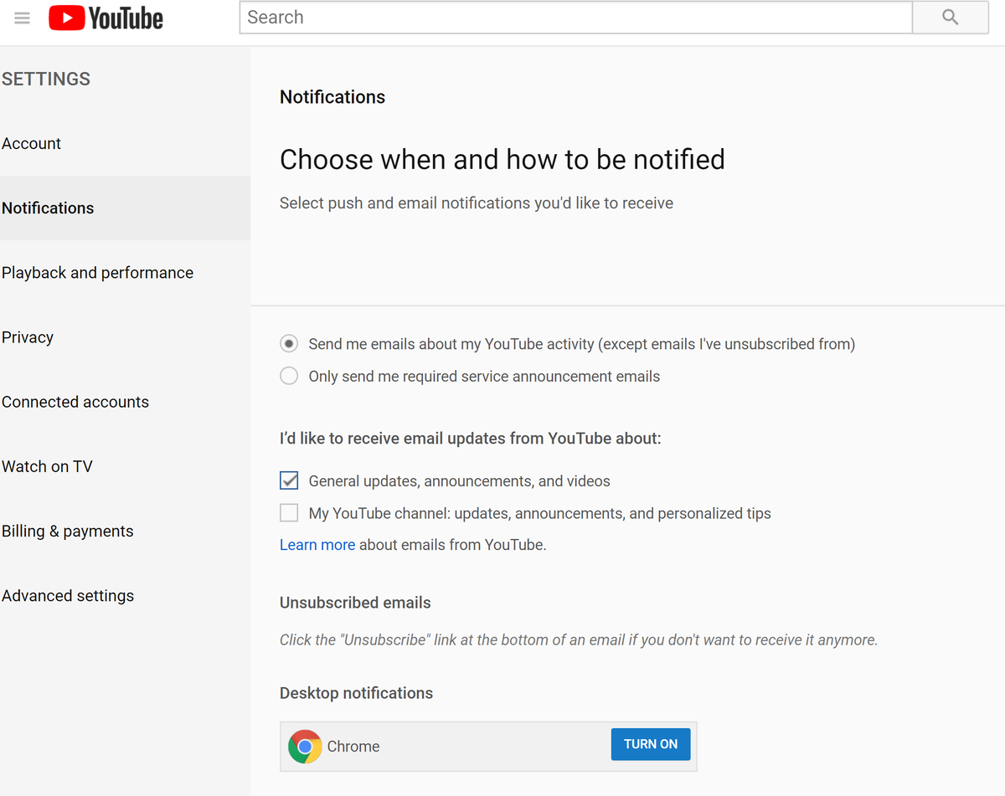The width and height of the screenshot is (1005, 796).
Task: Go to Advanced settings
Action: tap(68, 595)
